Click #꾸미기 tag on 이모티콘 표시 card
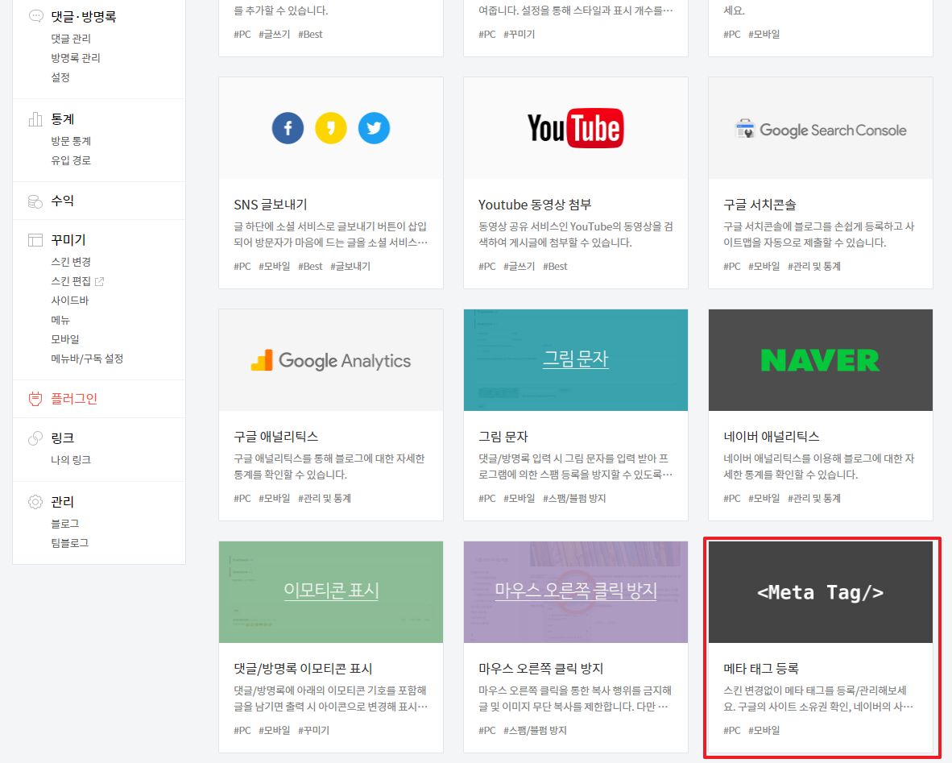The image size is (952, 763). (314, 730)
